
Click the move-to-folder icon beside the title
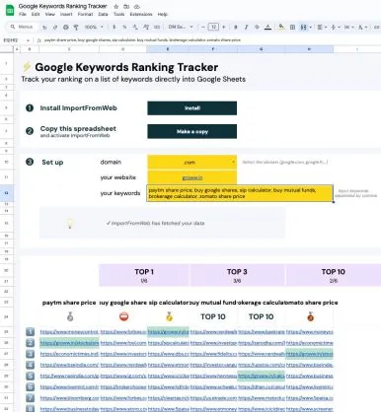click(126, 7)
